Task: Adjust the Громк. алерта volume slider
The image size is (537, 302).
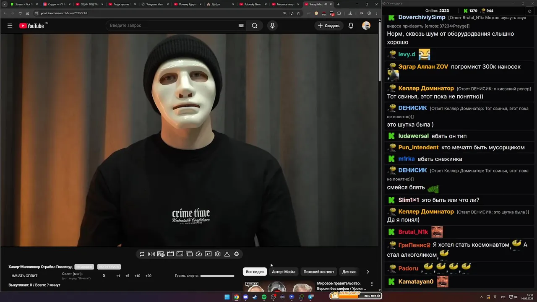Action: tap(217, 276)
